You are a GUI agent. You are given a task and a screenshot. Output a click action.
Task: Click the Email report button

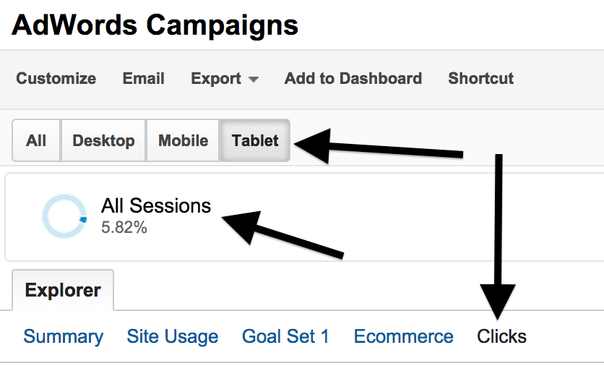tap(143, 79)
